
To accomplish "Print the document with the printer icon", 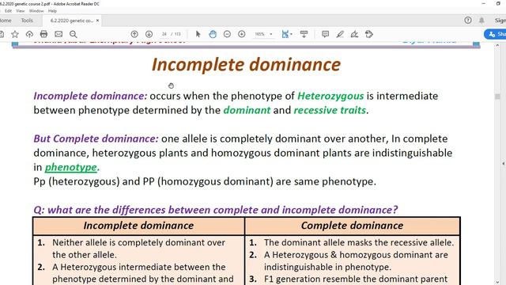I will 44,34.
